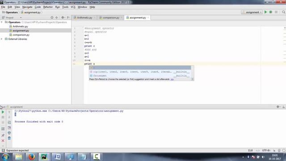Open the Help menu
286x161 pixels.
click(x=93, y=7)
